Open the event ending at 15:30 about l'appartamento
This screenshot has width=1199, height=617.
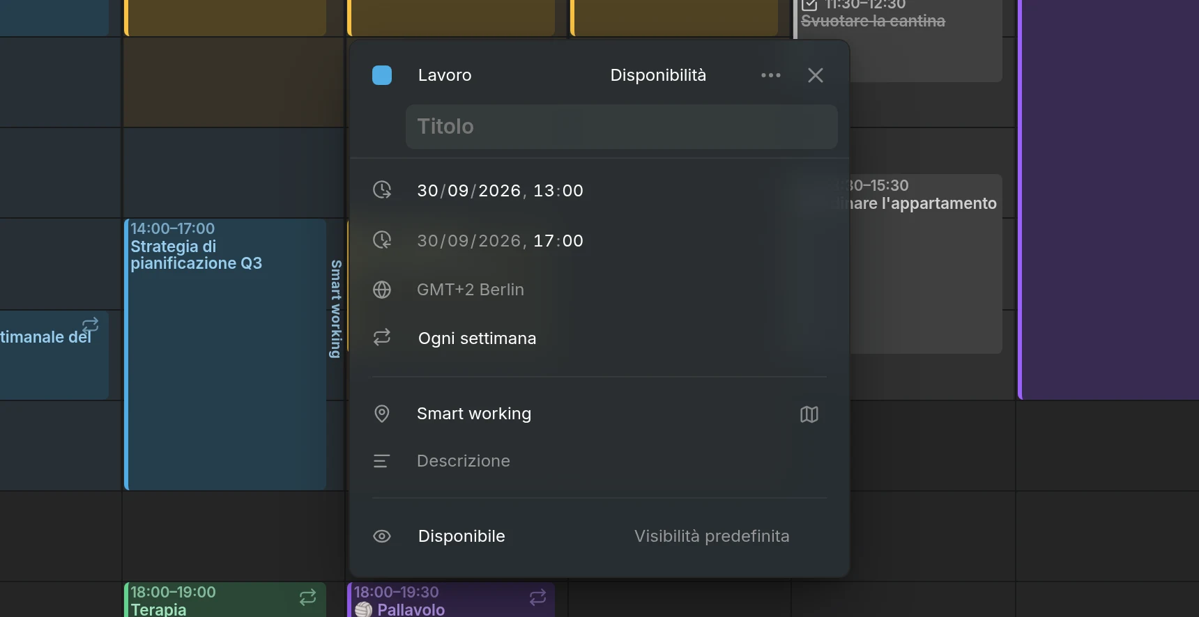click(x=926, y=264)
